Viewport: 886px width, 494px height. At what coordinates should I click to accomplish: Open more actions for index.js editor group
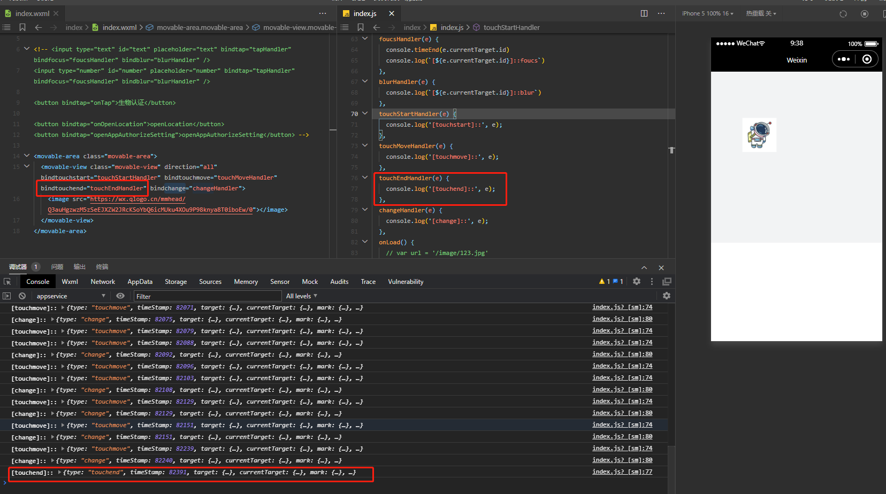click(x=661, y=13)
